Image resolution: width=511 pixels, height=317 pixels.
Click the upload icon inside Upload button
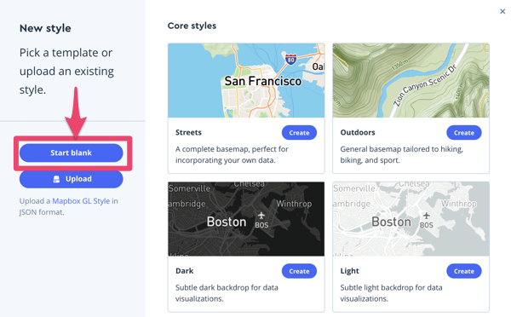(x=56, y=179)
